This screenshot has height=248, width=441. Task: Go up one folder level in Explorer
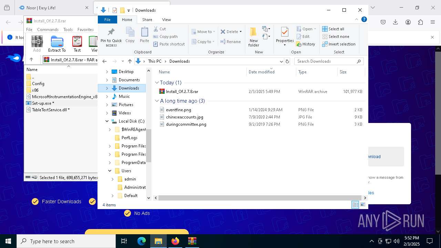[130, 61]
